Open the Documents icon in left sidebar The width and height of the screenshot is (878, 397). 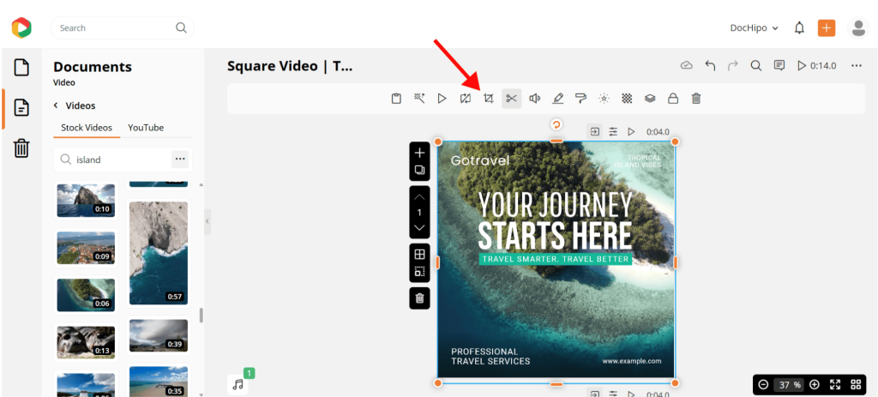point(21,107)
